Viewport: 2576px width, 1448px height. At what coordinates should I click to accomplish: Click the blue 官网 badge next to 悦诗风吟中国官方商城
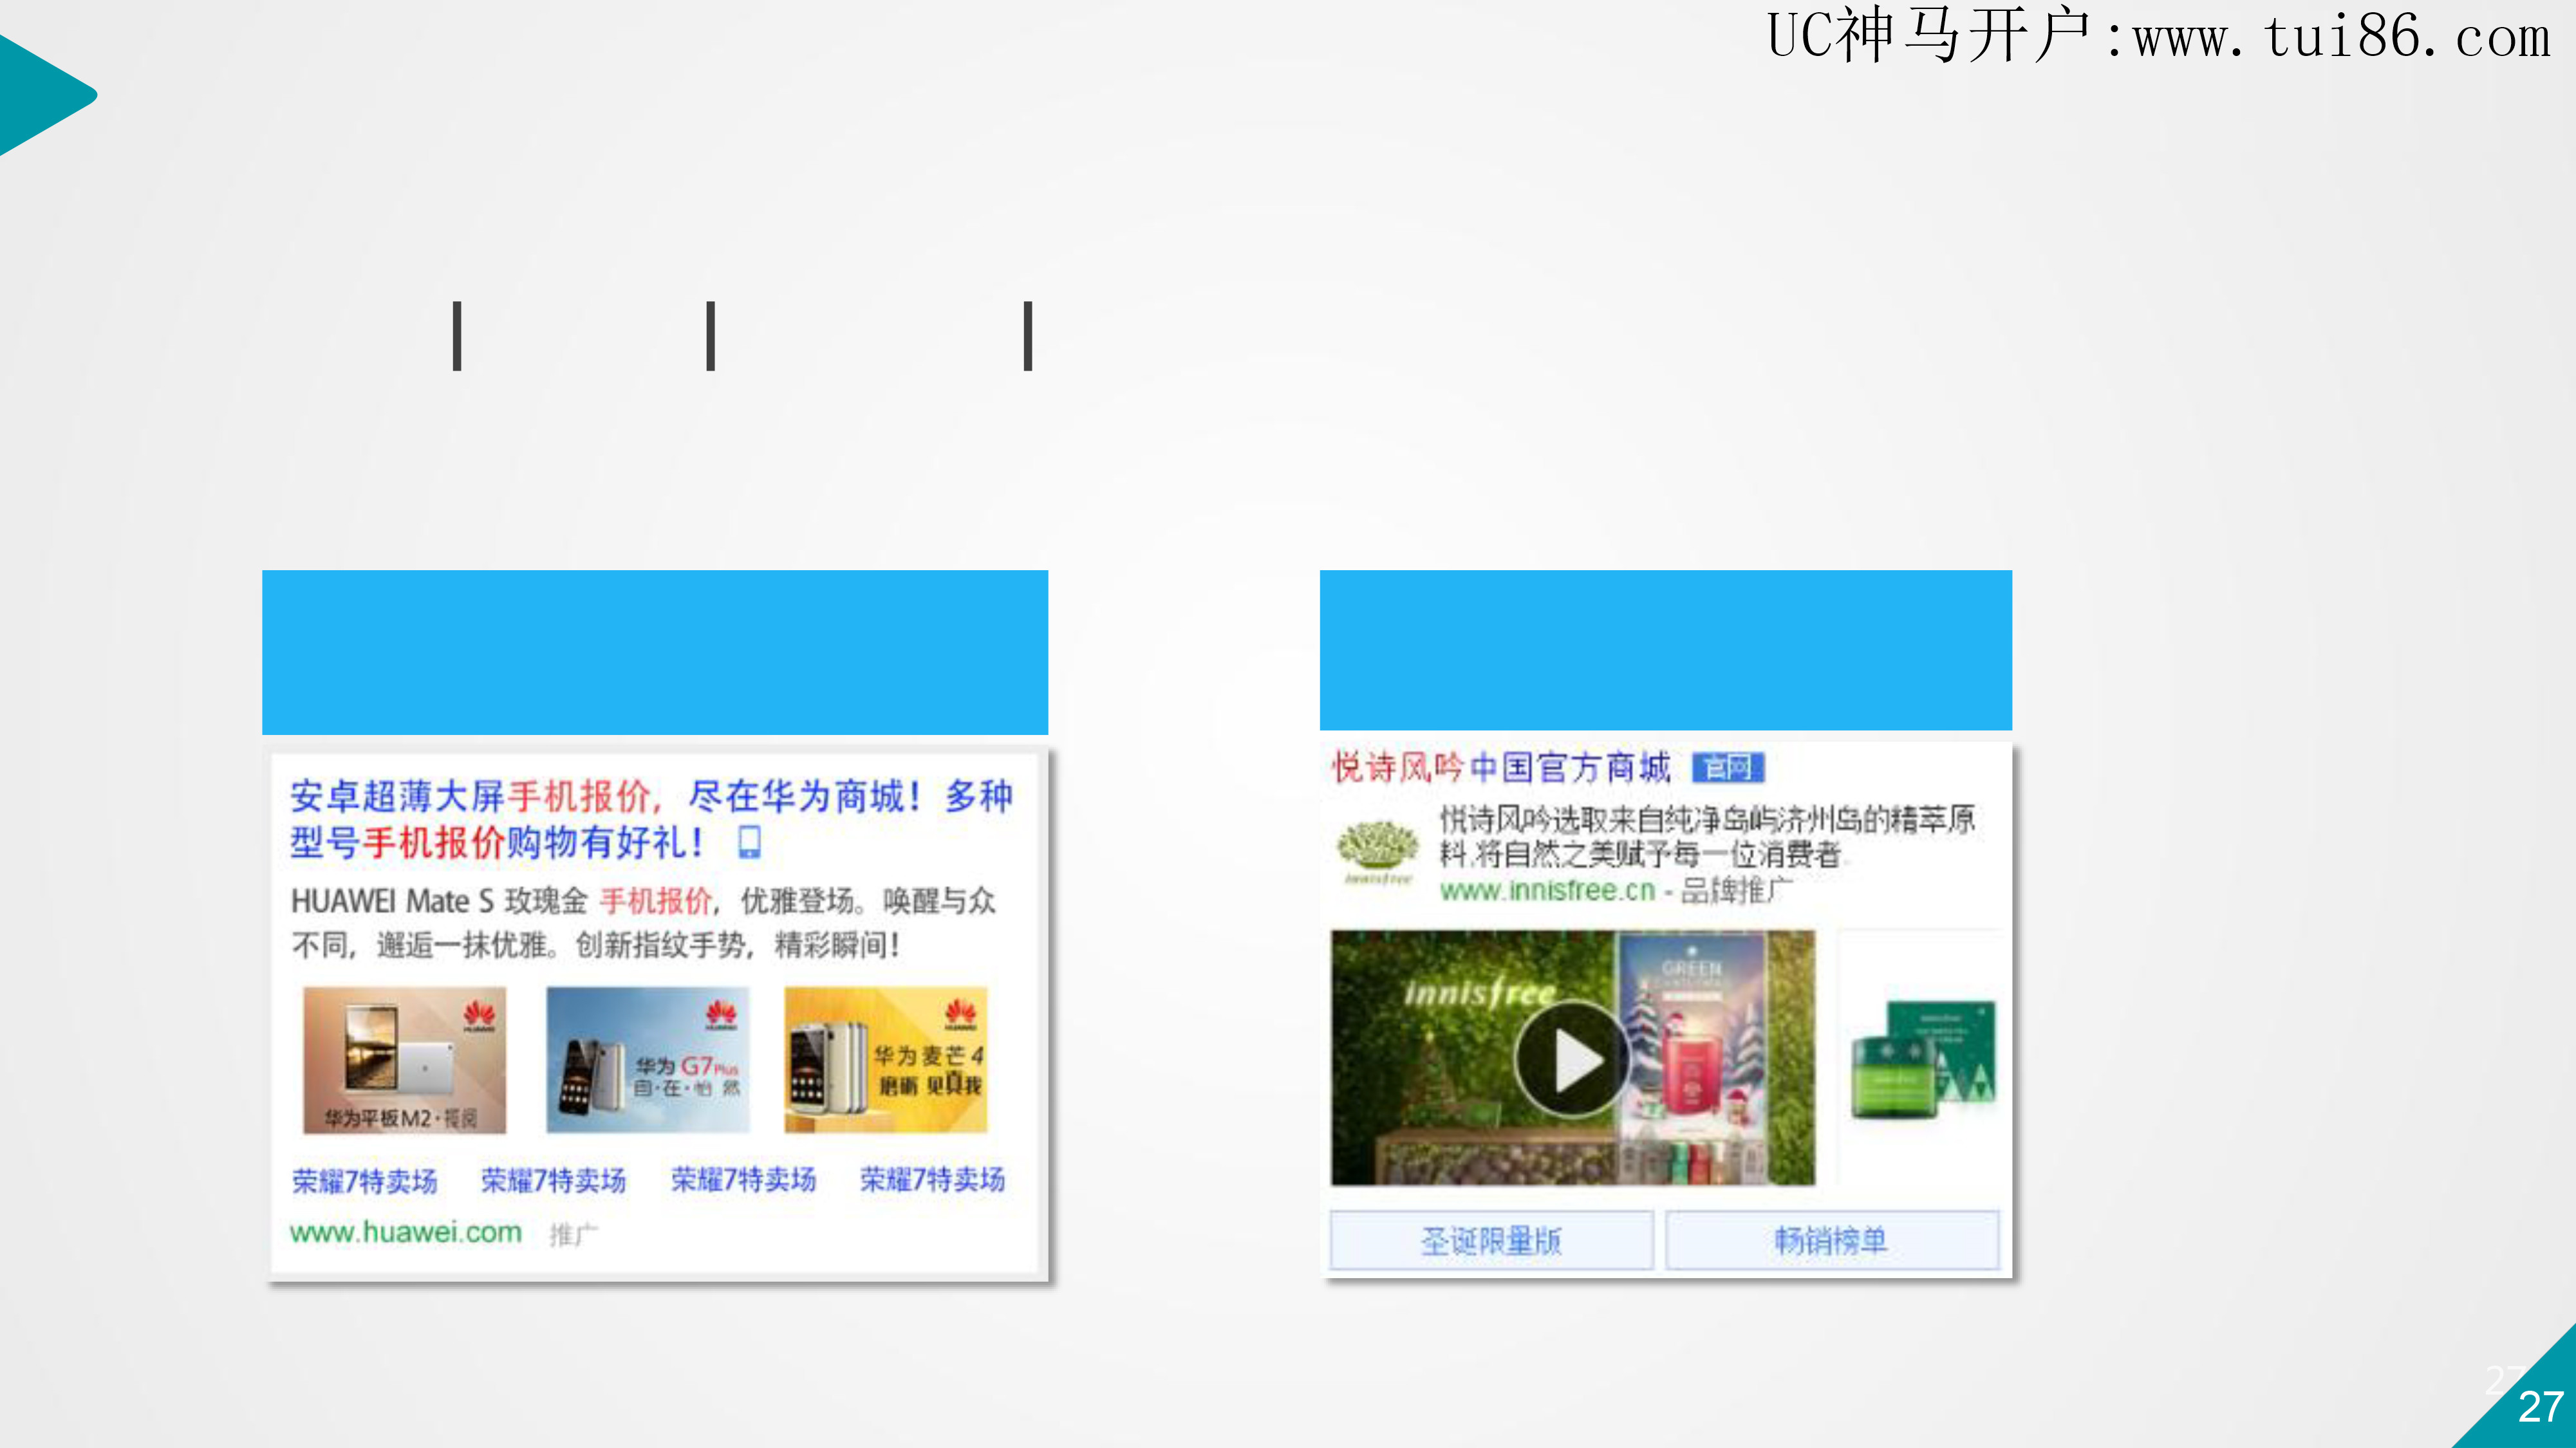click(x=1728, y=767)
